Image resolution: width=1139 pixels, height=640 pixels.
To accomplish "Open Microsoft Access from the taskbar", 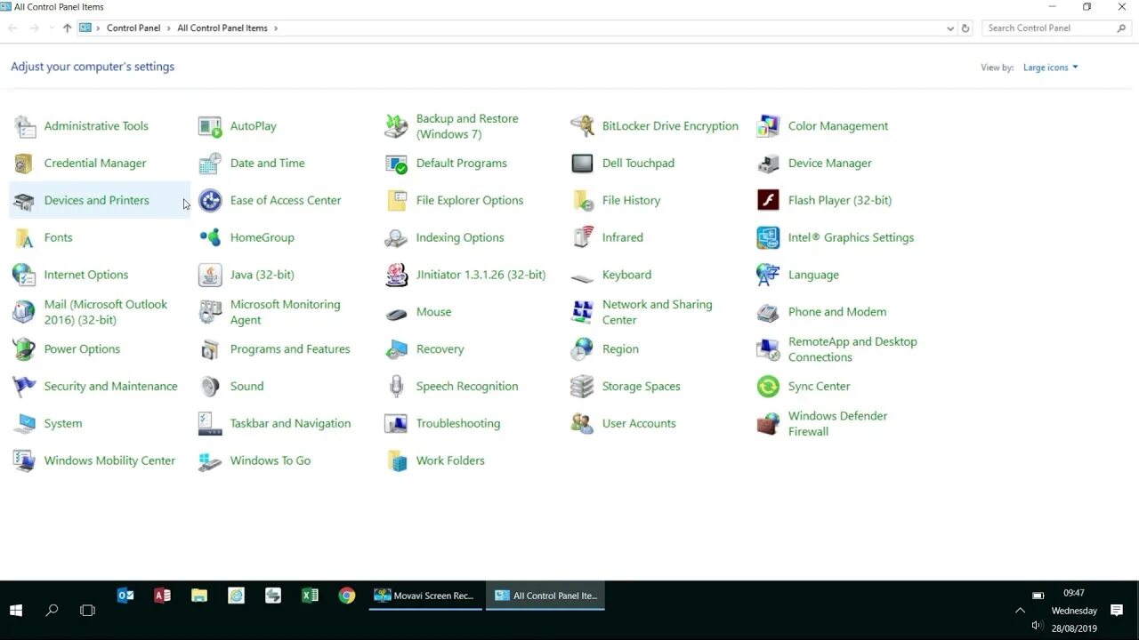I will point(162,596).
